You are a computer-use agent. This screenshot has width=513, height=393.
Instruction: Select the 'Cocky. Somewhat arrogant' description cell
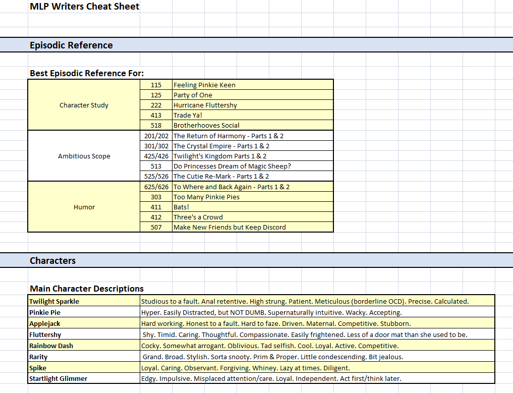(x=317, y=346)
